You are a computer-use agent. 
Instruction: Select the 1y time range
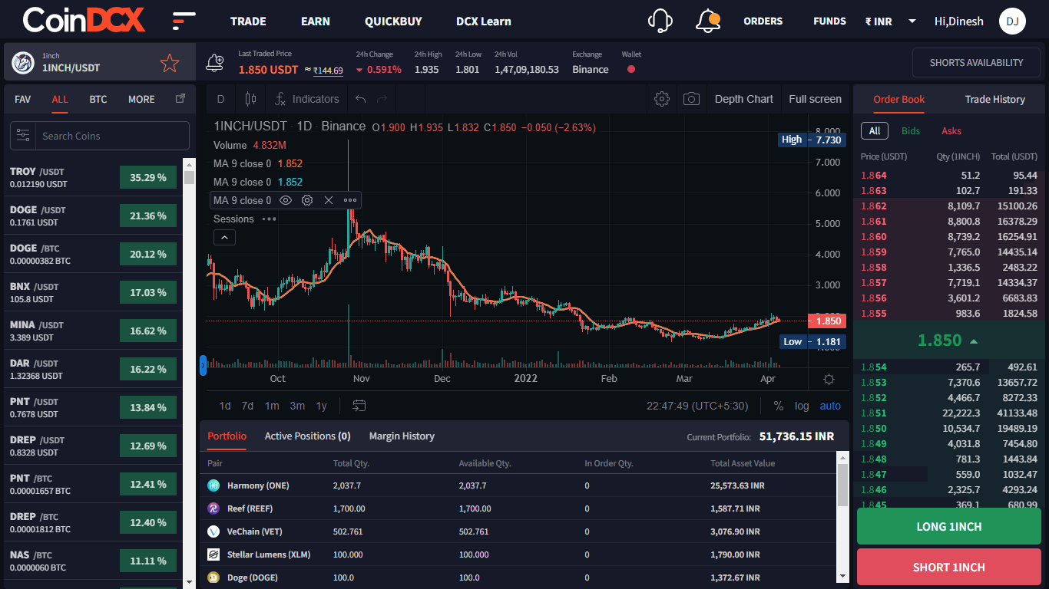tap(321, 406)
